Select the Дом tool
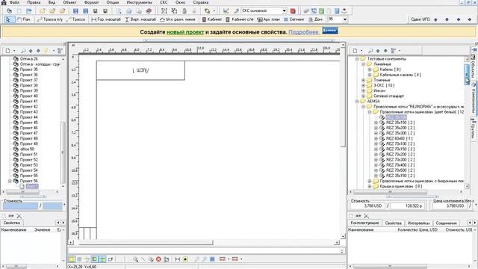 315,19
